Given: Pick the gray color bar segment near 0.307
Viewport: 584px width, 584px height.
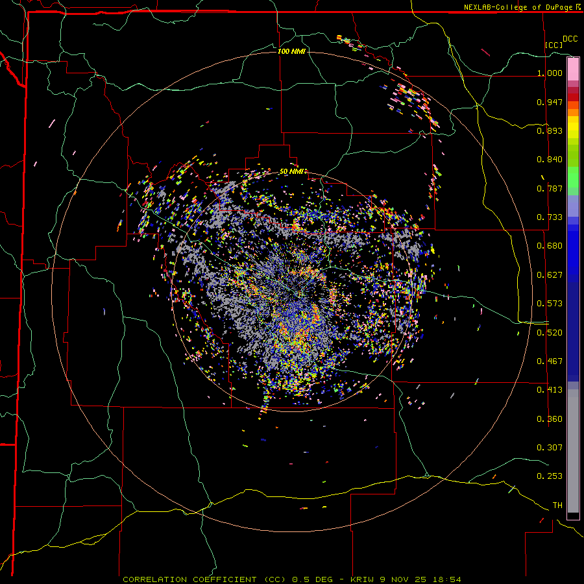Looking at the screenshot, I should [x=573, y=451].
